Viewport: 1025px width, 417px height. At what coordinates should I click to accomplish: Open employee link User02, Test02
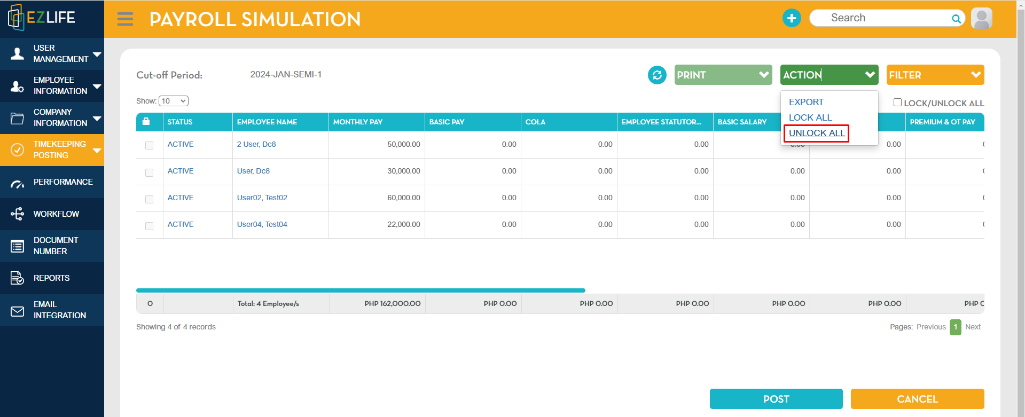[x=262, y=198]
